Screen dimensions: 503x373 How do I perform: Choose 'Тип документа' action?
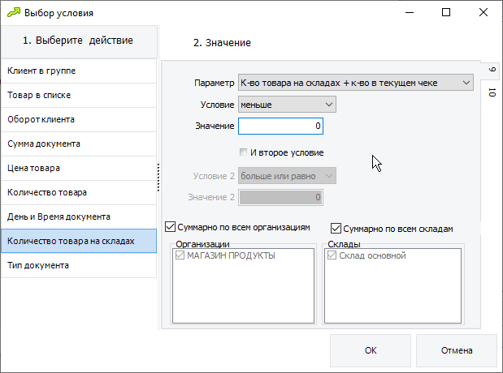point(79,265)
